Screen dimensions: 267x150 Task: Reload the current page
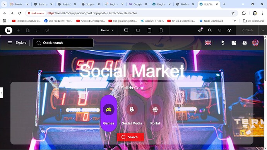pos(20,13)
